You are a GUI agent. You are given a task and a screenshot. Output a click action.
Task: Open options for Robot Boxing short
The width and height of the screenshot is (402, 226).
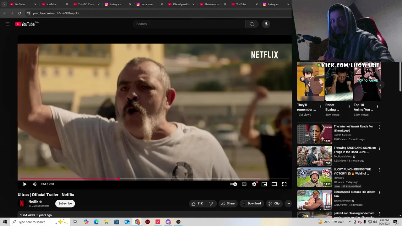(x=349, y=107)
